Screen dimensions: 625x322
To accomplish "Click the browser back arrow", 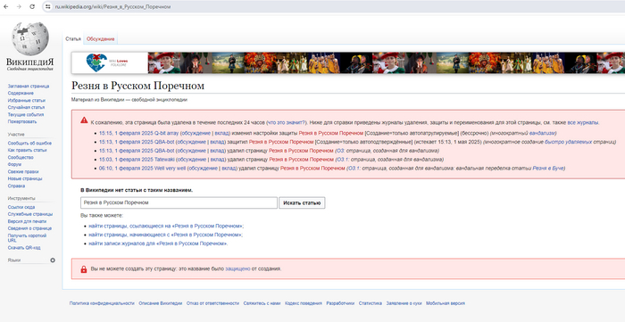I will 6,7.
